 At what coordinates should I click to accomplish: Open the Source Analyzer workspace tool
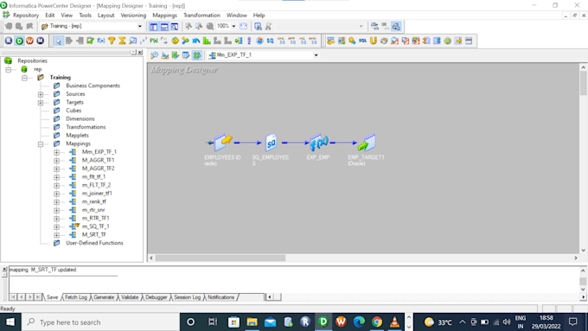[154, 55]
